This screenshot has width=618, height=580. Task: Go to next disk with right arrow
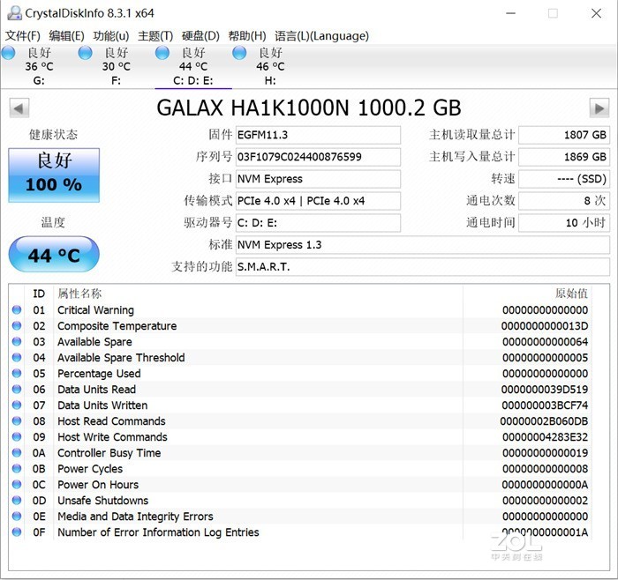tap(599, 108)
